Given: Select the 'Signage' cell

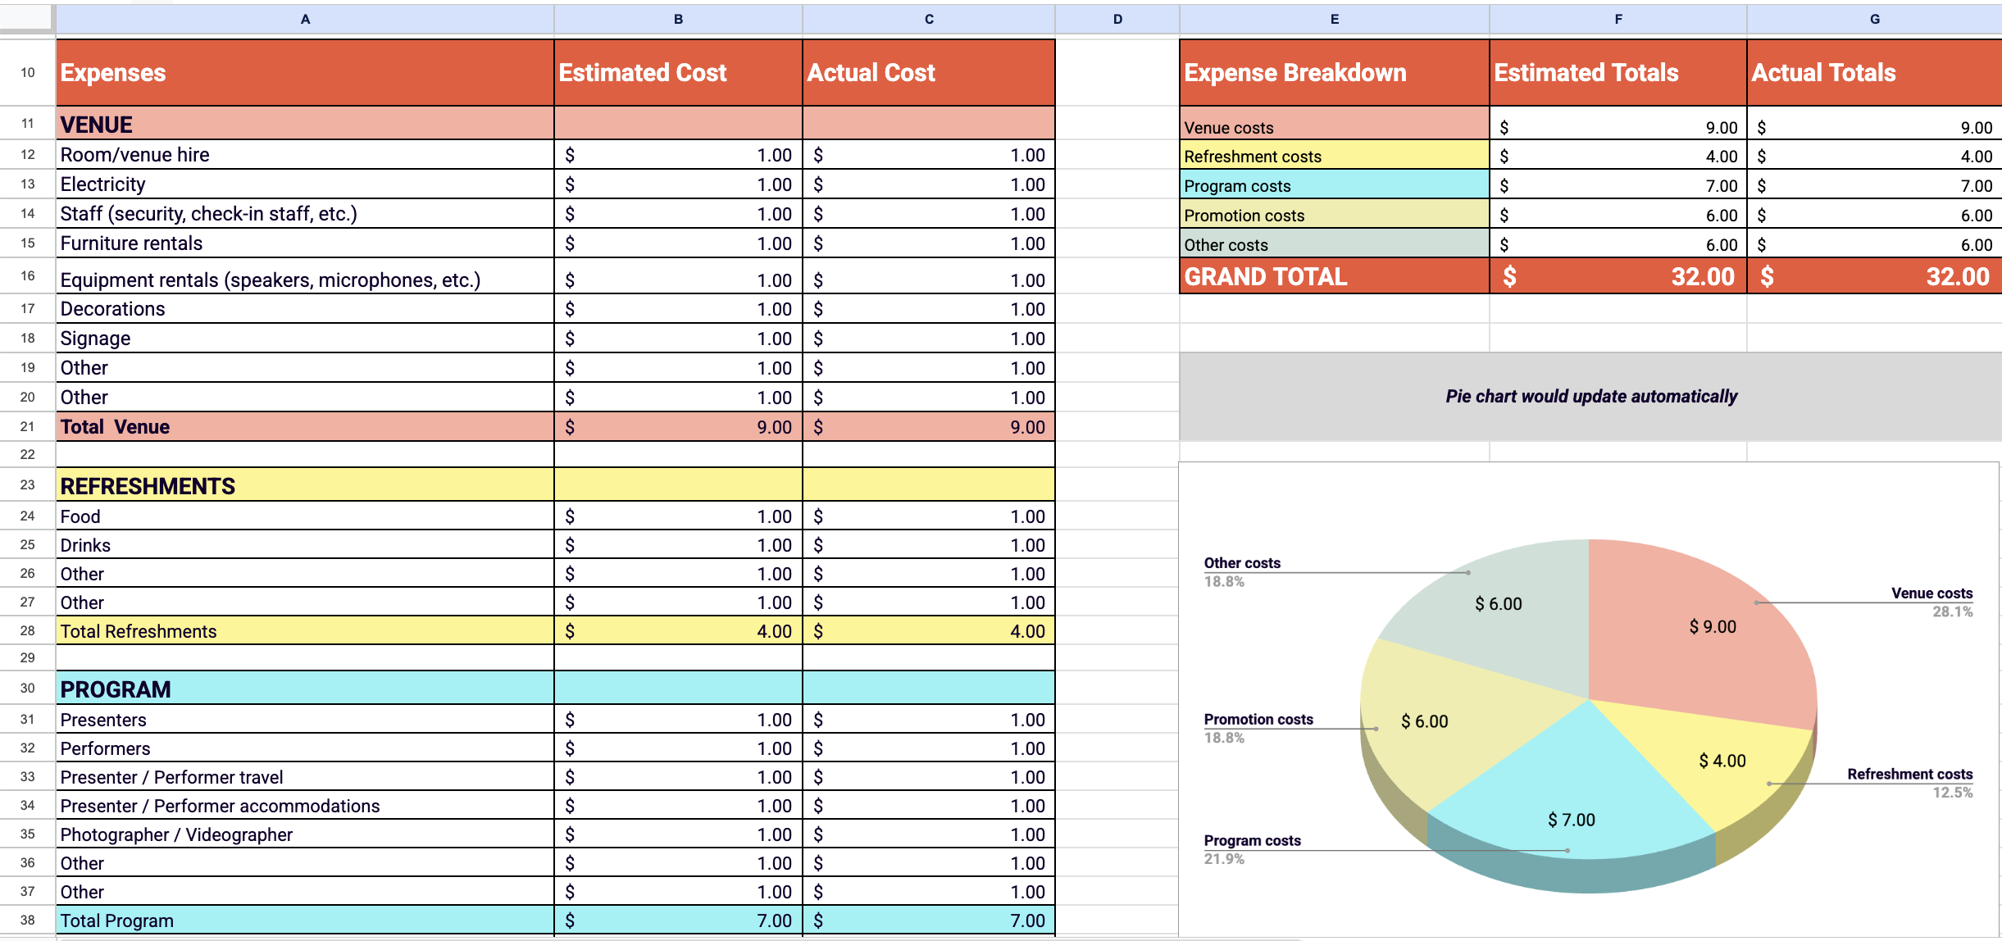Looking at the screenshot, I should pyautogui.click(x=305, y=339).
